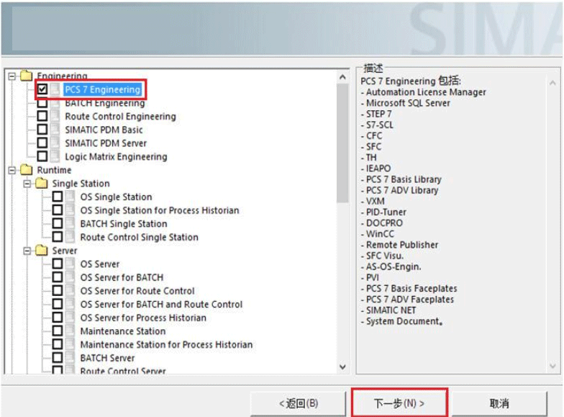Tick OS Server for Route Control checkbox
564x417 pixels.
pyautogui.click(x=58, y=291)
